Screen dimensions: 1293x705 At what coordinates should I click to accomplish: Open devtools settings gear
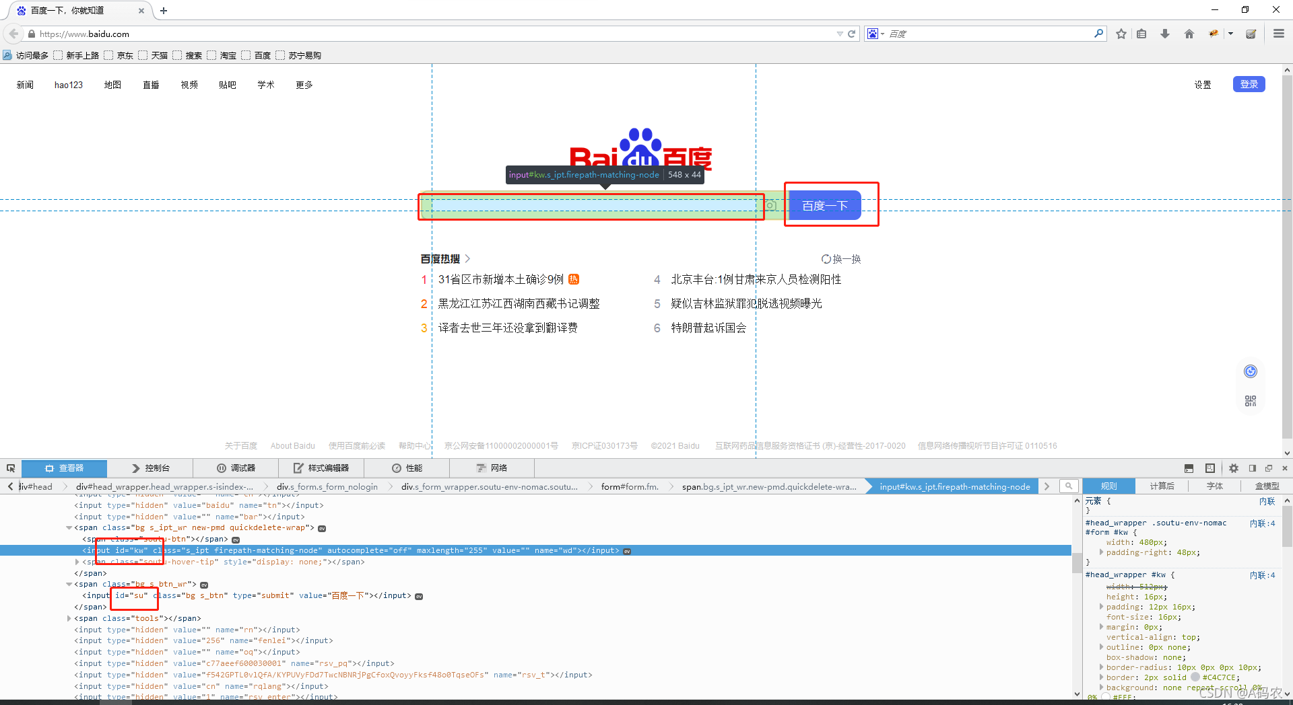click(x=1234, y=468)
